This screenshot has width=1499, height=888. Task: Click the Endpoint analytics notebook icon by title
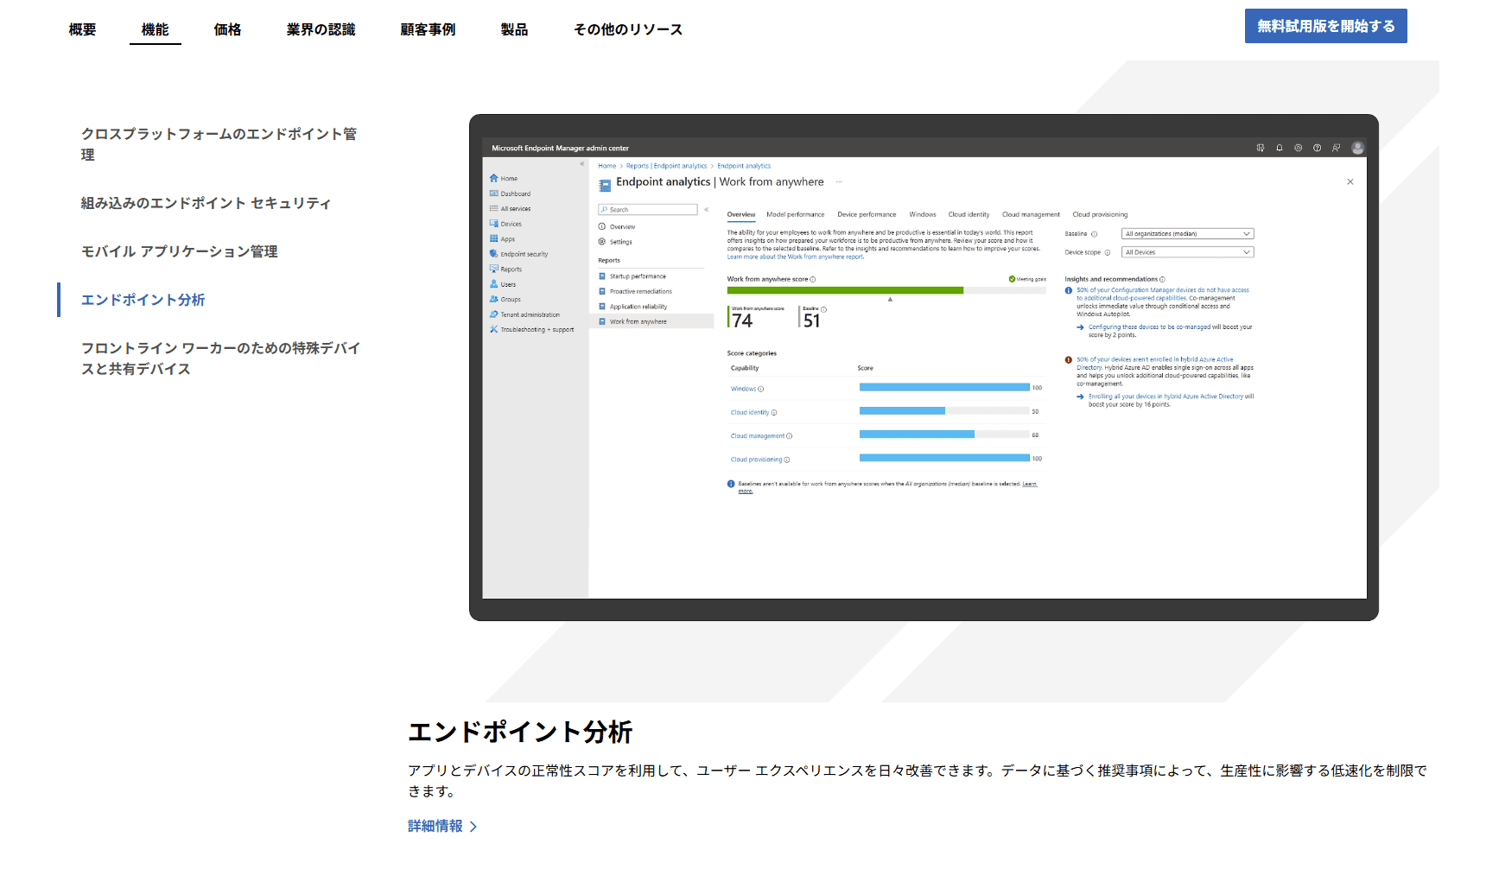tap(605, 184)
